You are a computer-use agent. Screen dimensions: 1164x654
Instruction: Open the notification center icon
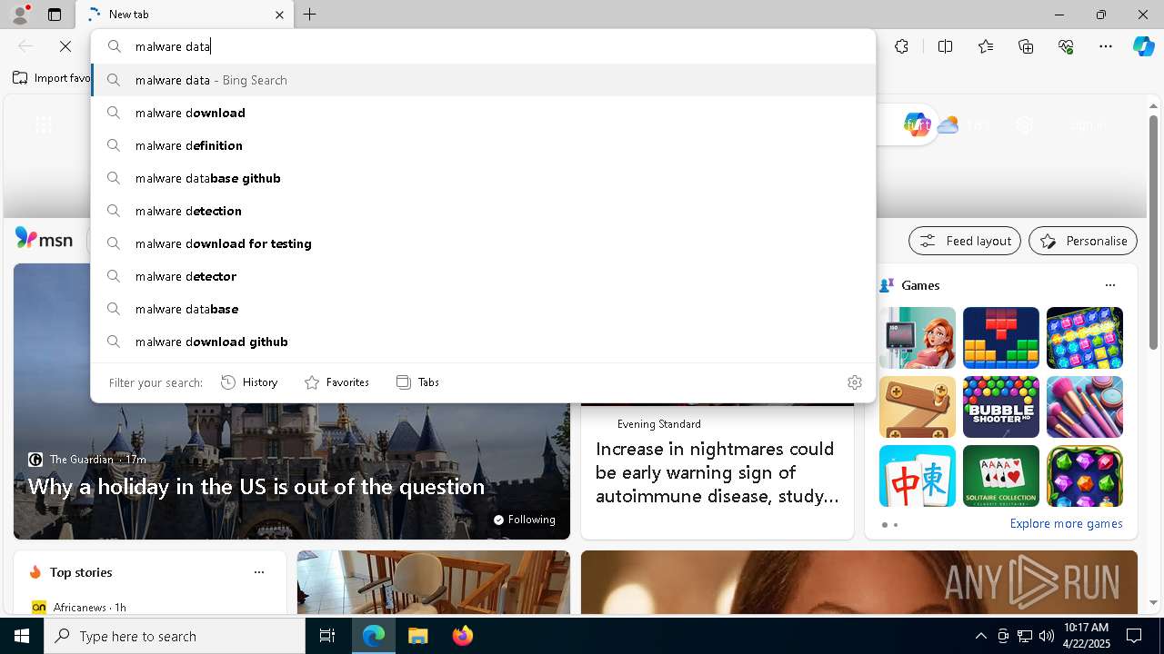[1134, 636]
